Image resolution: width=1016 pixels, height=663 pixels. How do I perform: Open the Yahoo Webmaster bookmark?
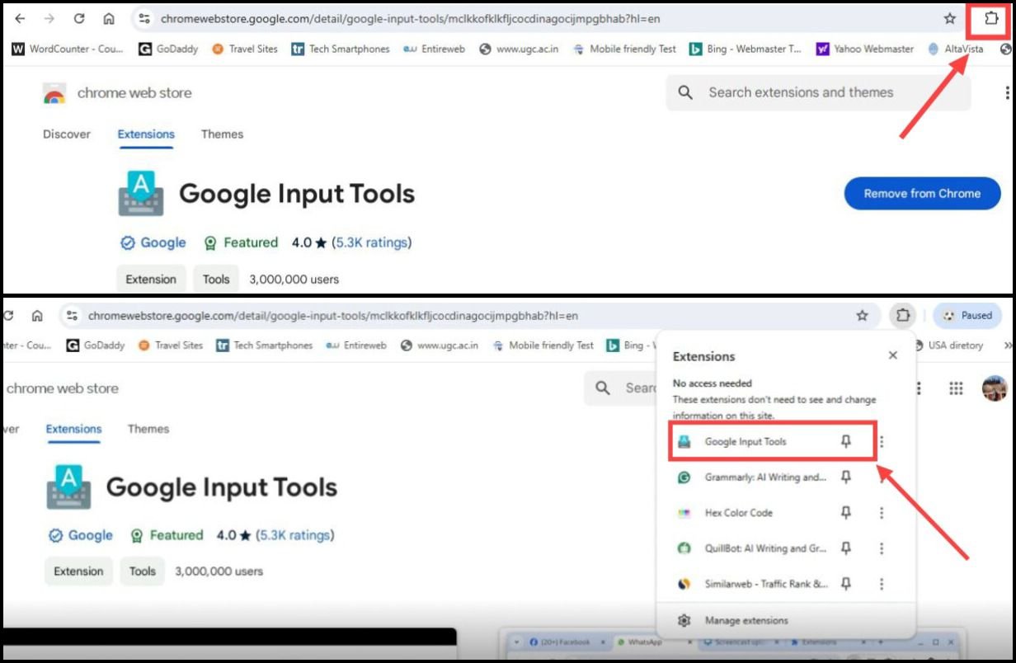pos(864,49)
